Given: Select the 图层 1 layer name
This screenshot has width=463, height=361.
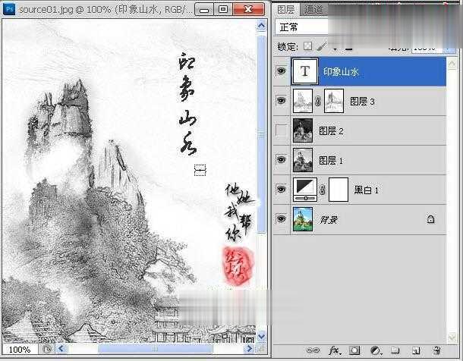Looking at the screenshot, I should pos(331,161).
